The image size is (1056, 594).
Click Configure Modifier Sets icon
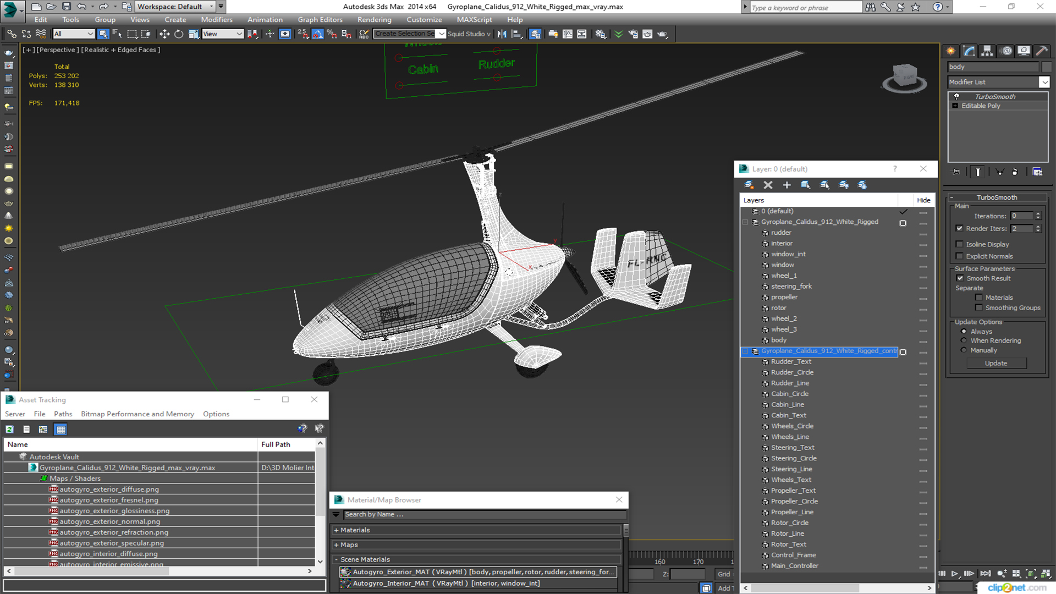(1037, 172)
